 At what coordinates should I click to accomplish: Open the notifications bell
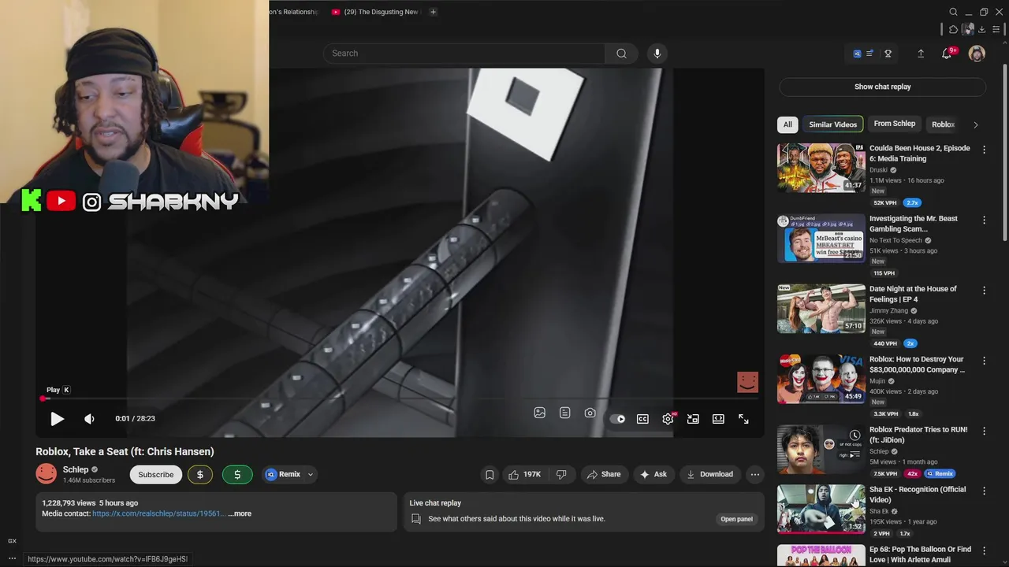948,54
